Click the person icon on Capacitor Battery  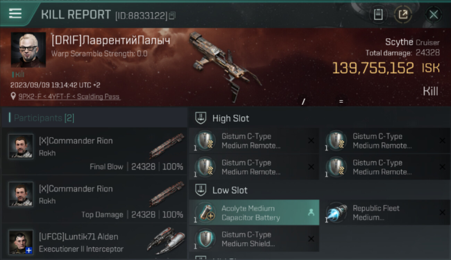coord(311,213)
